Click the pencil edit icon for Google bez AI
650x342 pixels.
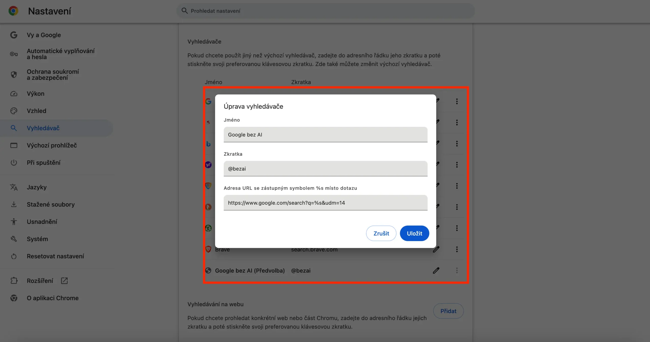[x=436, y=271]
